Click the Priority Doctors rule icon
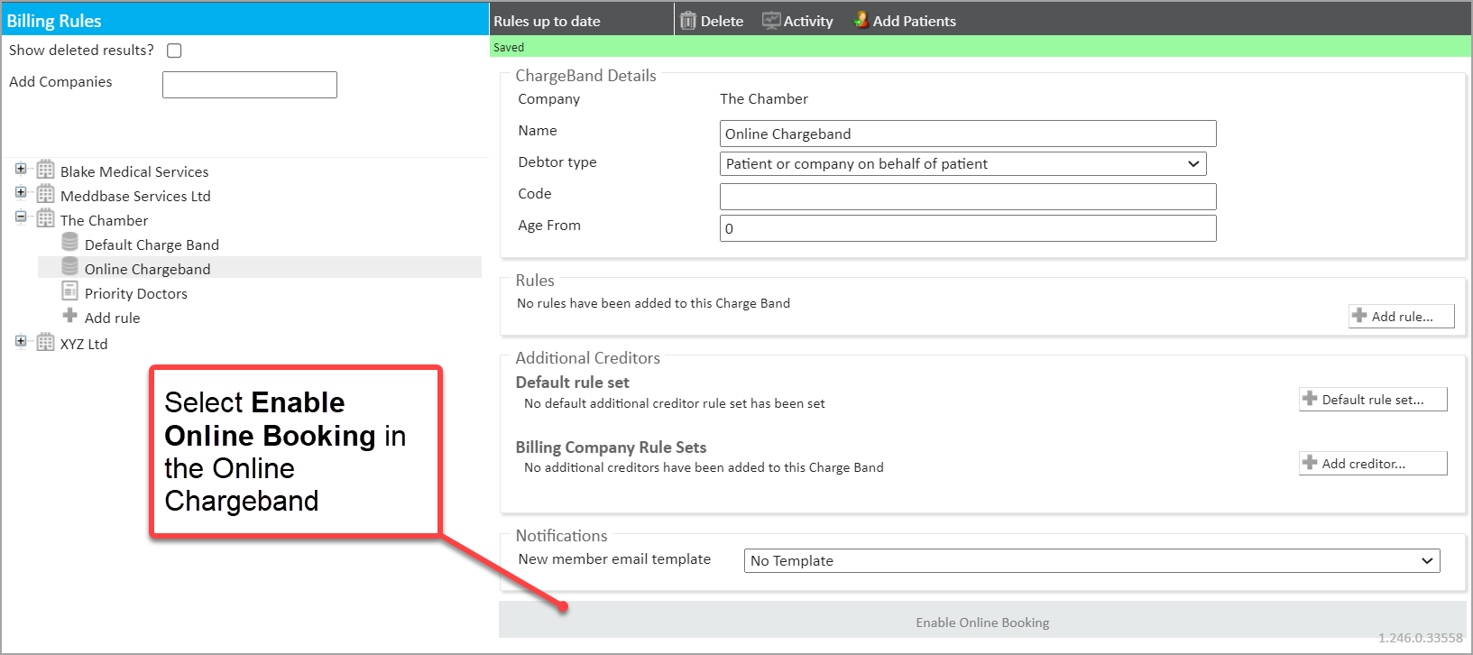1473x655 pixels. tap(69, 292)
